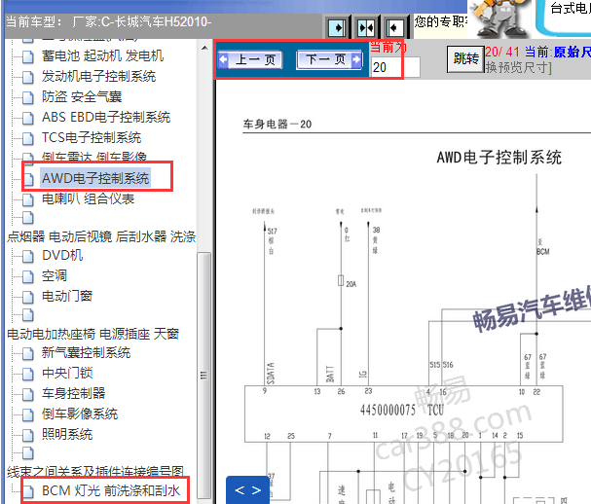Click document icon beside 车身控制器

coord(28,394)
